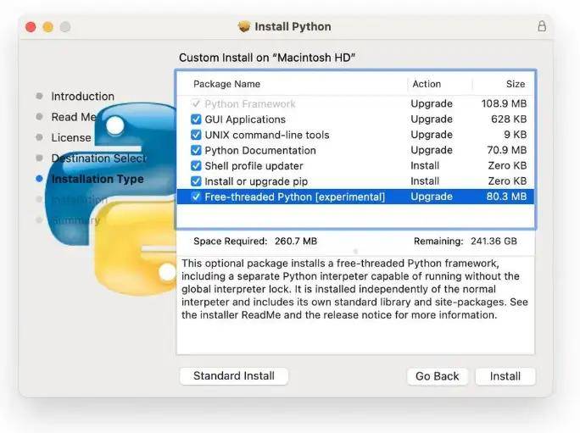The height and width of the screenshot is (433, 580).
Task: Uncheck Free-threaded Python experimental checkbox
Action: click(196, 197)
